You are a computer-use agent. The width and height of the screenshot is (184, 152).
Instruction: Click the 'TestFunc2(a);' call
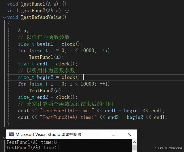coord(46,91)
